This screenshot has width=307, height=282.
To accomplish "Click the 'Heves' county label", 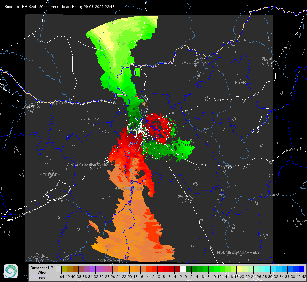I will 232,127.
